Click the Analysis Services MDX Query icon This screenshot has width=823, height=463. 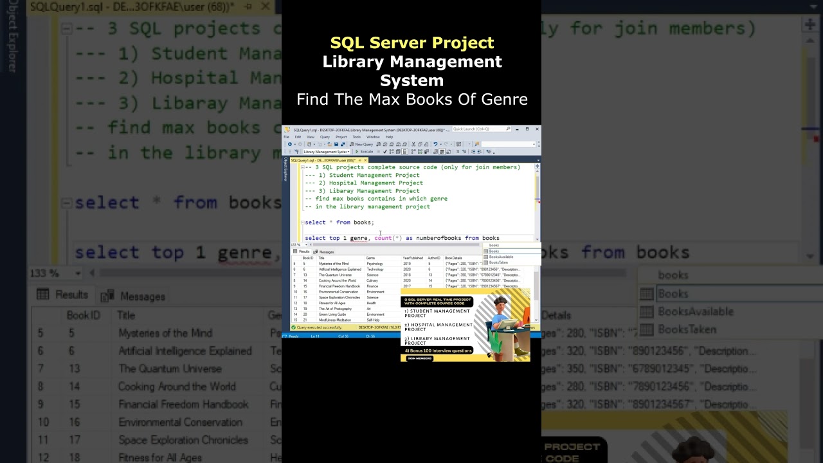385,144
